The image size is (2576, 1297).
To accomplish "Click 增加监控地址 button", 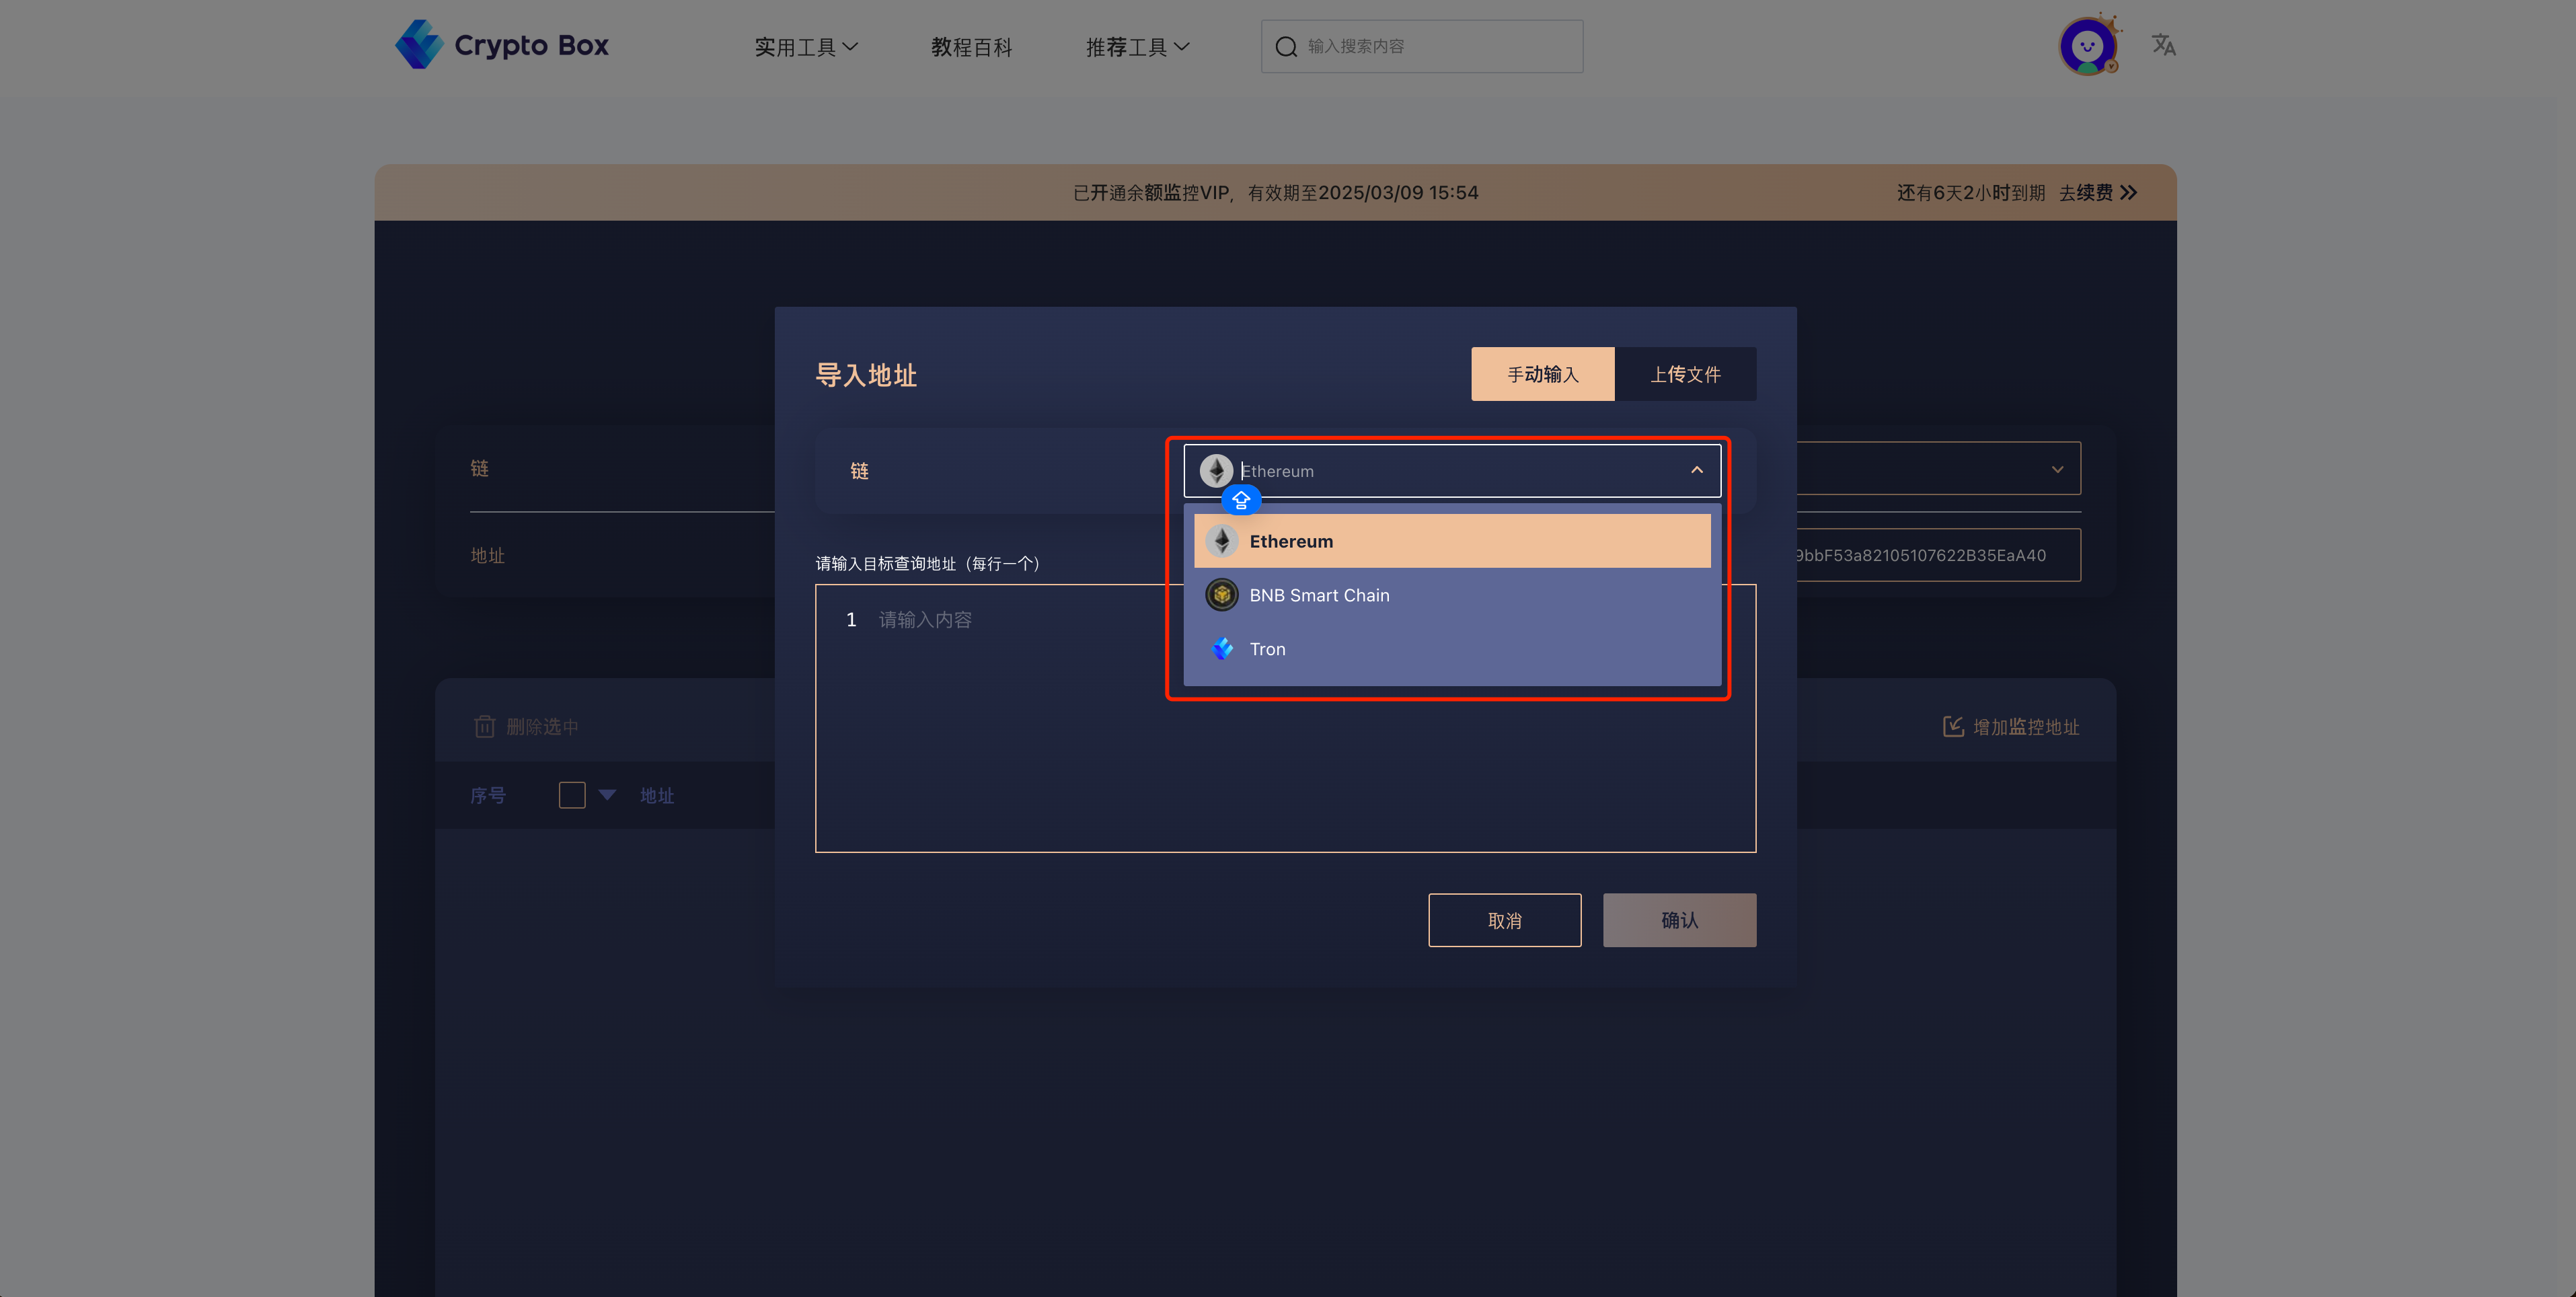I will tap(2010, 727).
